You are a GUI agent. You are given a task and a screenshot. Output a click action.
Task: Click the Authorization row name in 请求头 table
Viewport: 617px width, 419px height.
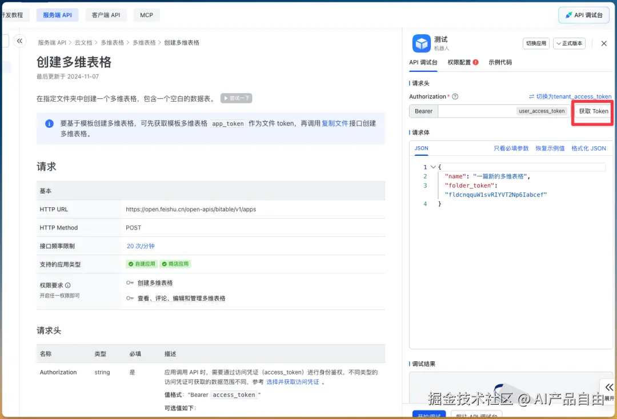click(58, 372)
